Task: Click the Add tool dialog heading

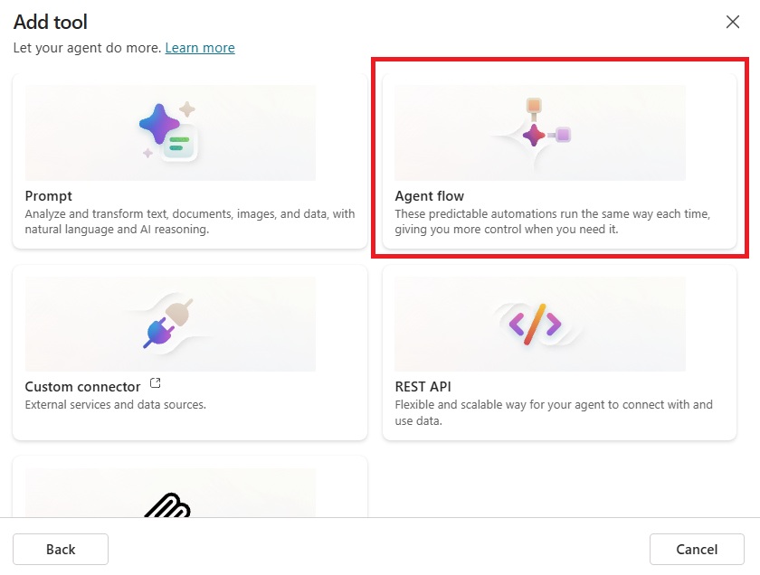Action: pos(51,22)
